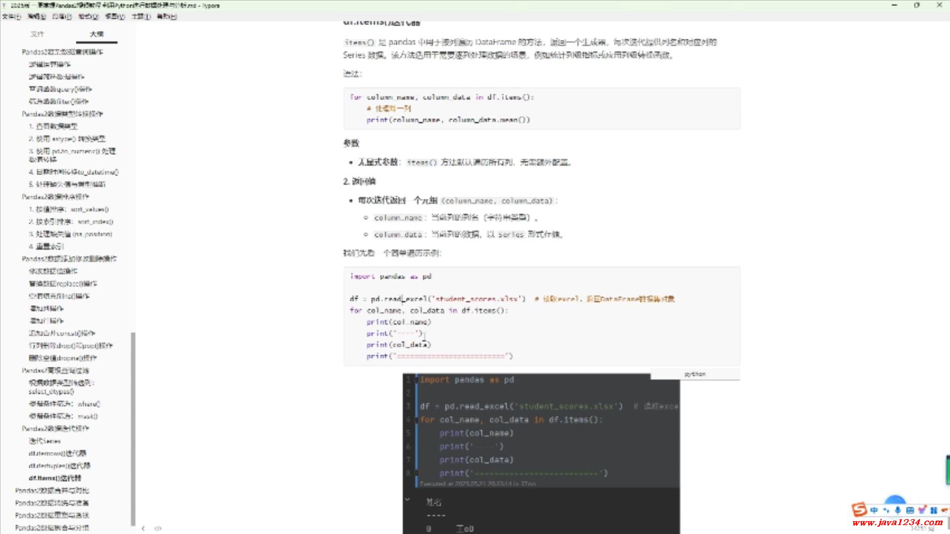Click the Sogou punctuation mode icon

(886, 510)
